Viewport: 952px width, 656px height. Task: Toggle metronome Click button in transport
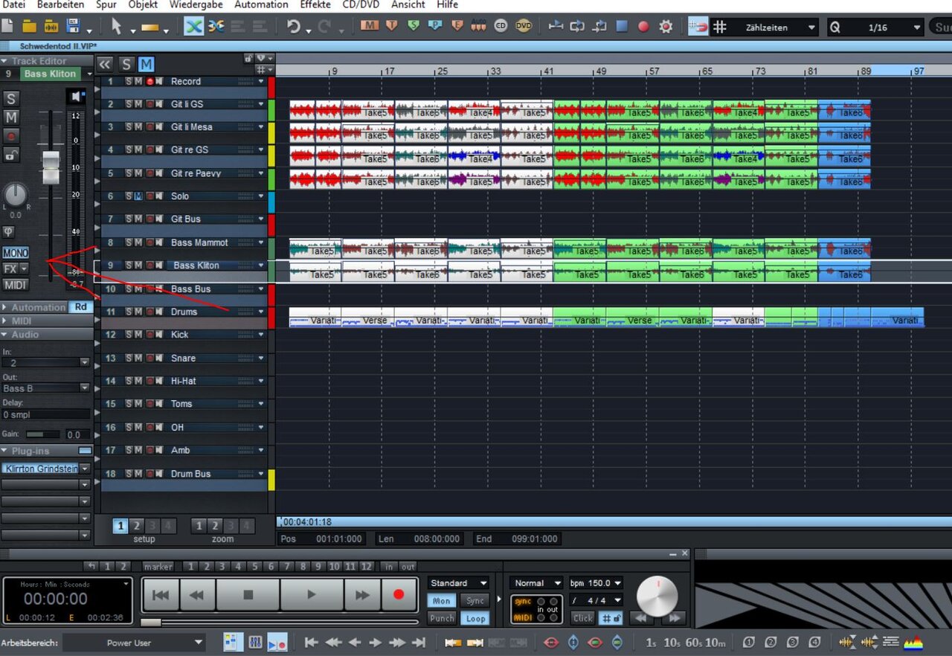(583, 618)
